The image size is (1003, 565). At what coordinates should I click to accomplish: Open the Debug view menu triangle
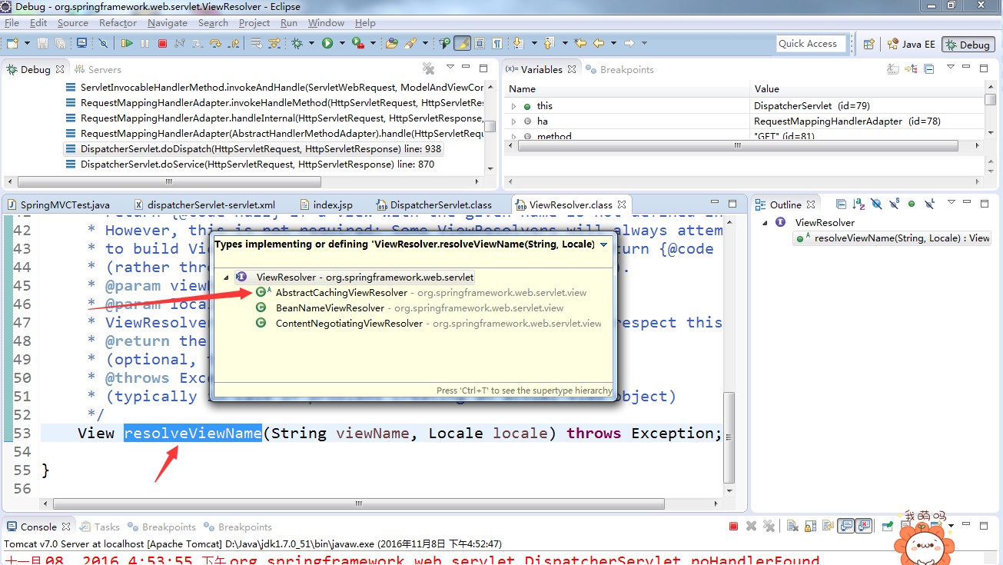[450, 68]
